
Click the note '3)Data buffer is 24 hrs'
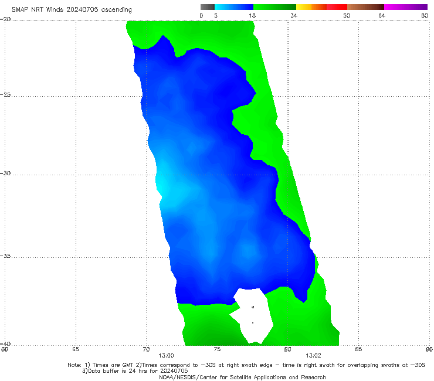tap(135, 371)
